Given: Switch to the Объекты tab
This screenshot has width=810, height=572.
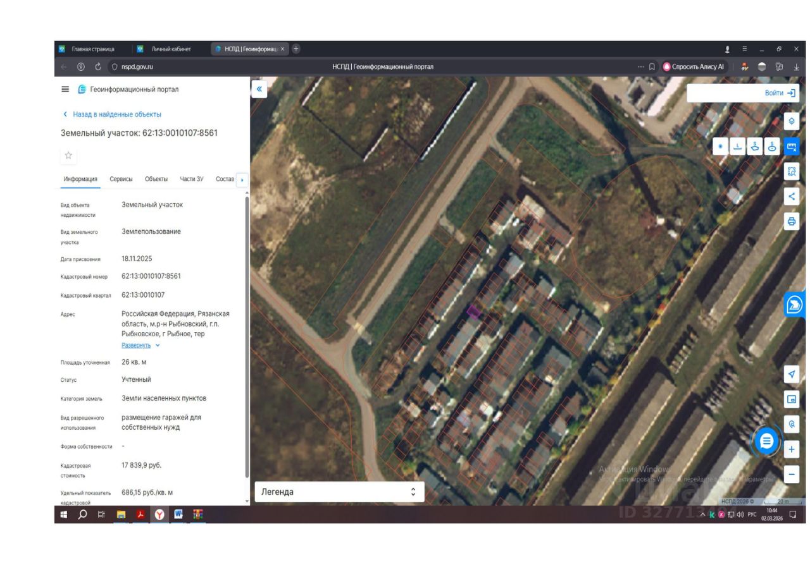Looking at the screenshot, I should point(156,180).
